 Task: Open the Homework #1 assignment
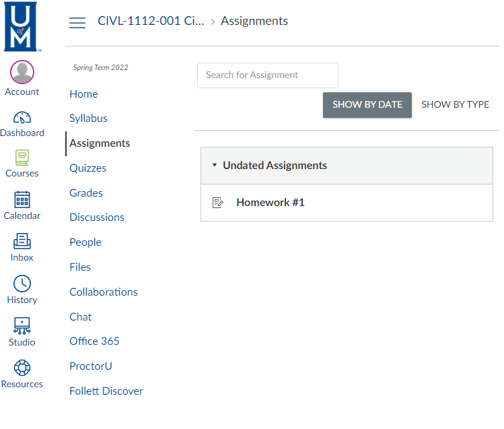click(270, 202)
